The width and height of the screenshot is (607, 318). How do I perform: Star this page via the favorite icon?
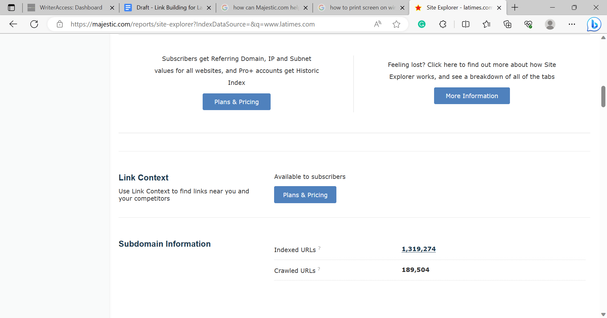coord(396,24)
